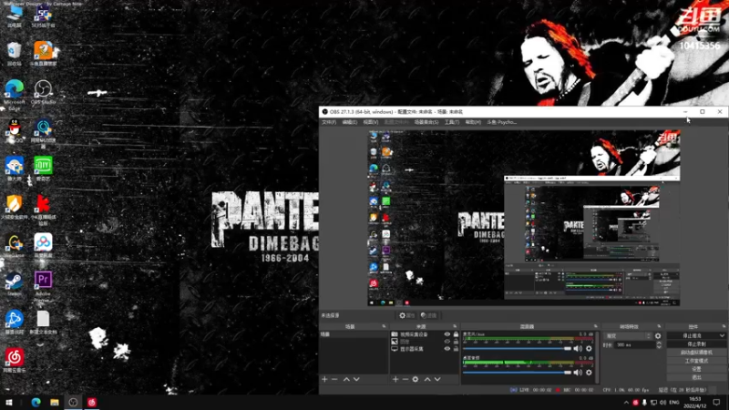
Task: Select the scene entry in the Scenes list
Action: coord(354,334)
